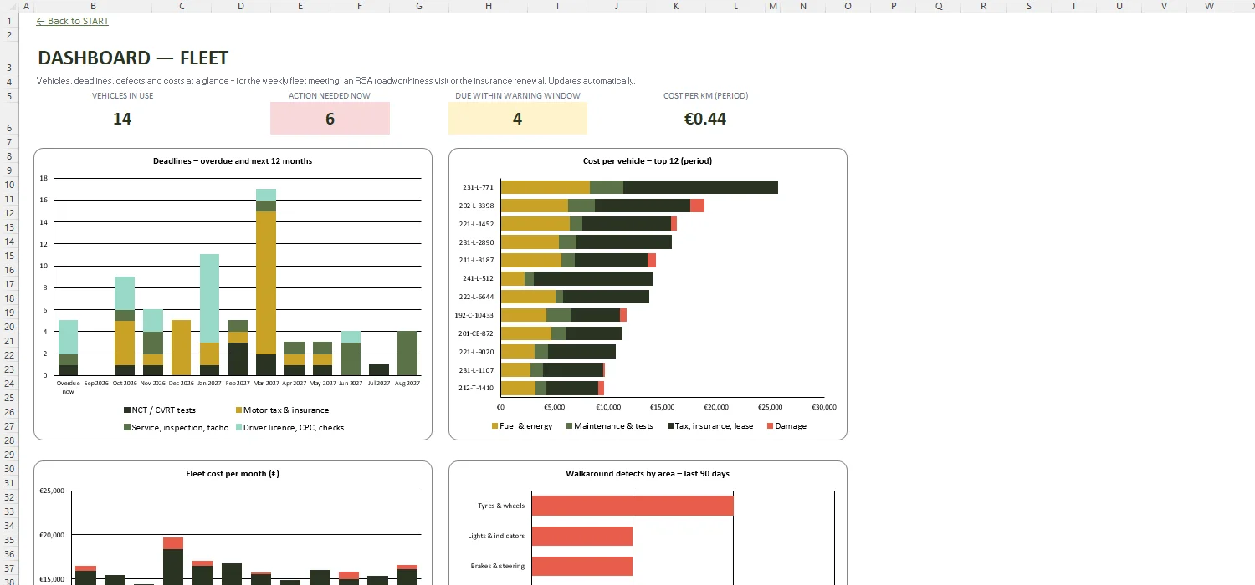Select the warning window value 4
Screen dimensions: 1255x585
pyautogui.click(x=517, y=119)
